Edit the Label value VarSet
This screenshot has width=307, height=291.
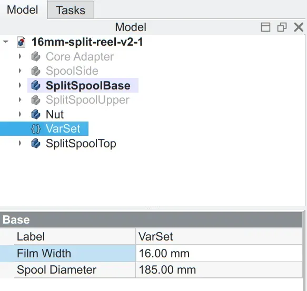coord(219,236)
